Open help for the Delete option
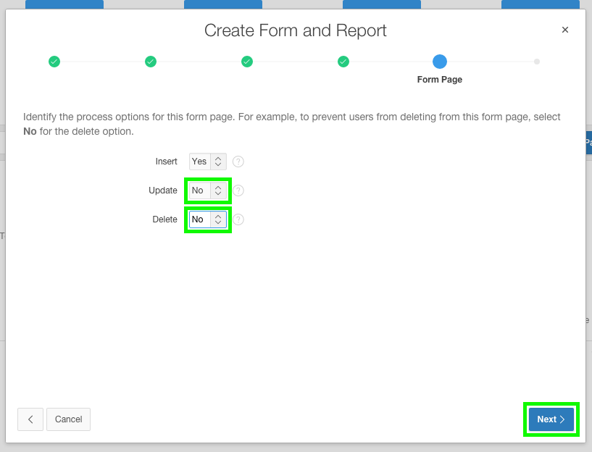 click(x=238, y=219)
